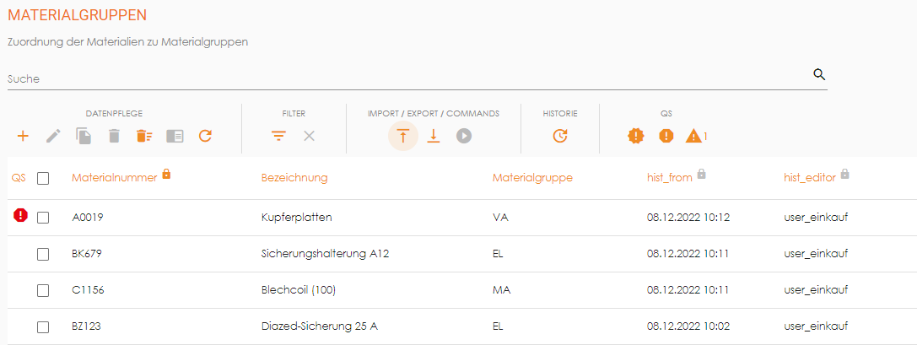This screenshot has height=345, width=917.
Task: Toggle the select-all header checkbox
Action: point(43,178)
